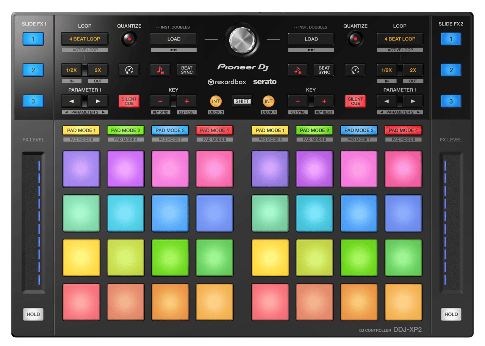
Task: Select blue PAD MODE 3 on right deck
Action: [359, 130]
